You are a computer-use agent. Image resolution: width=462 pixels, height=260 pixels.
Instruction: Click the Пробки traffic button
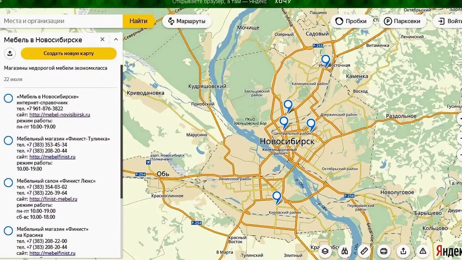[351, 21]
